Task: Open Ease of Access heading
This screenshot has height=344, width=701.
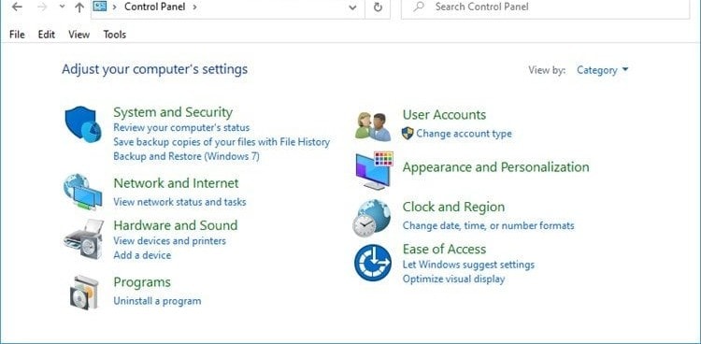Action: click(444, 249)
